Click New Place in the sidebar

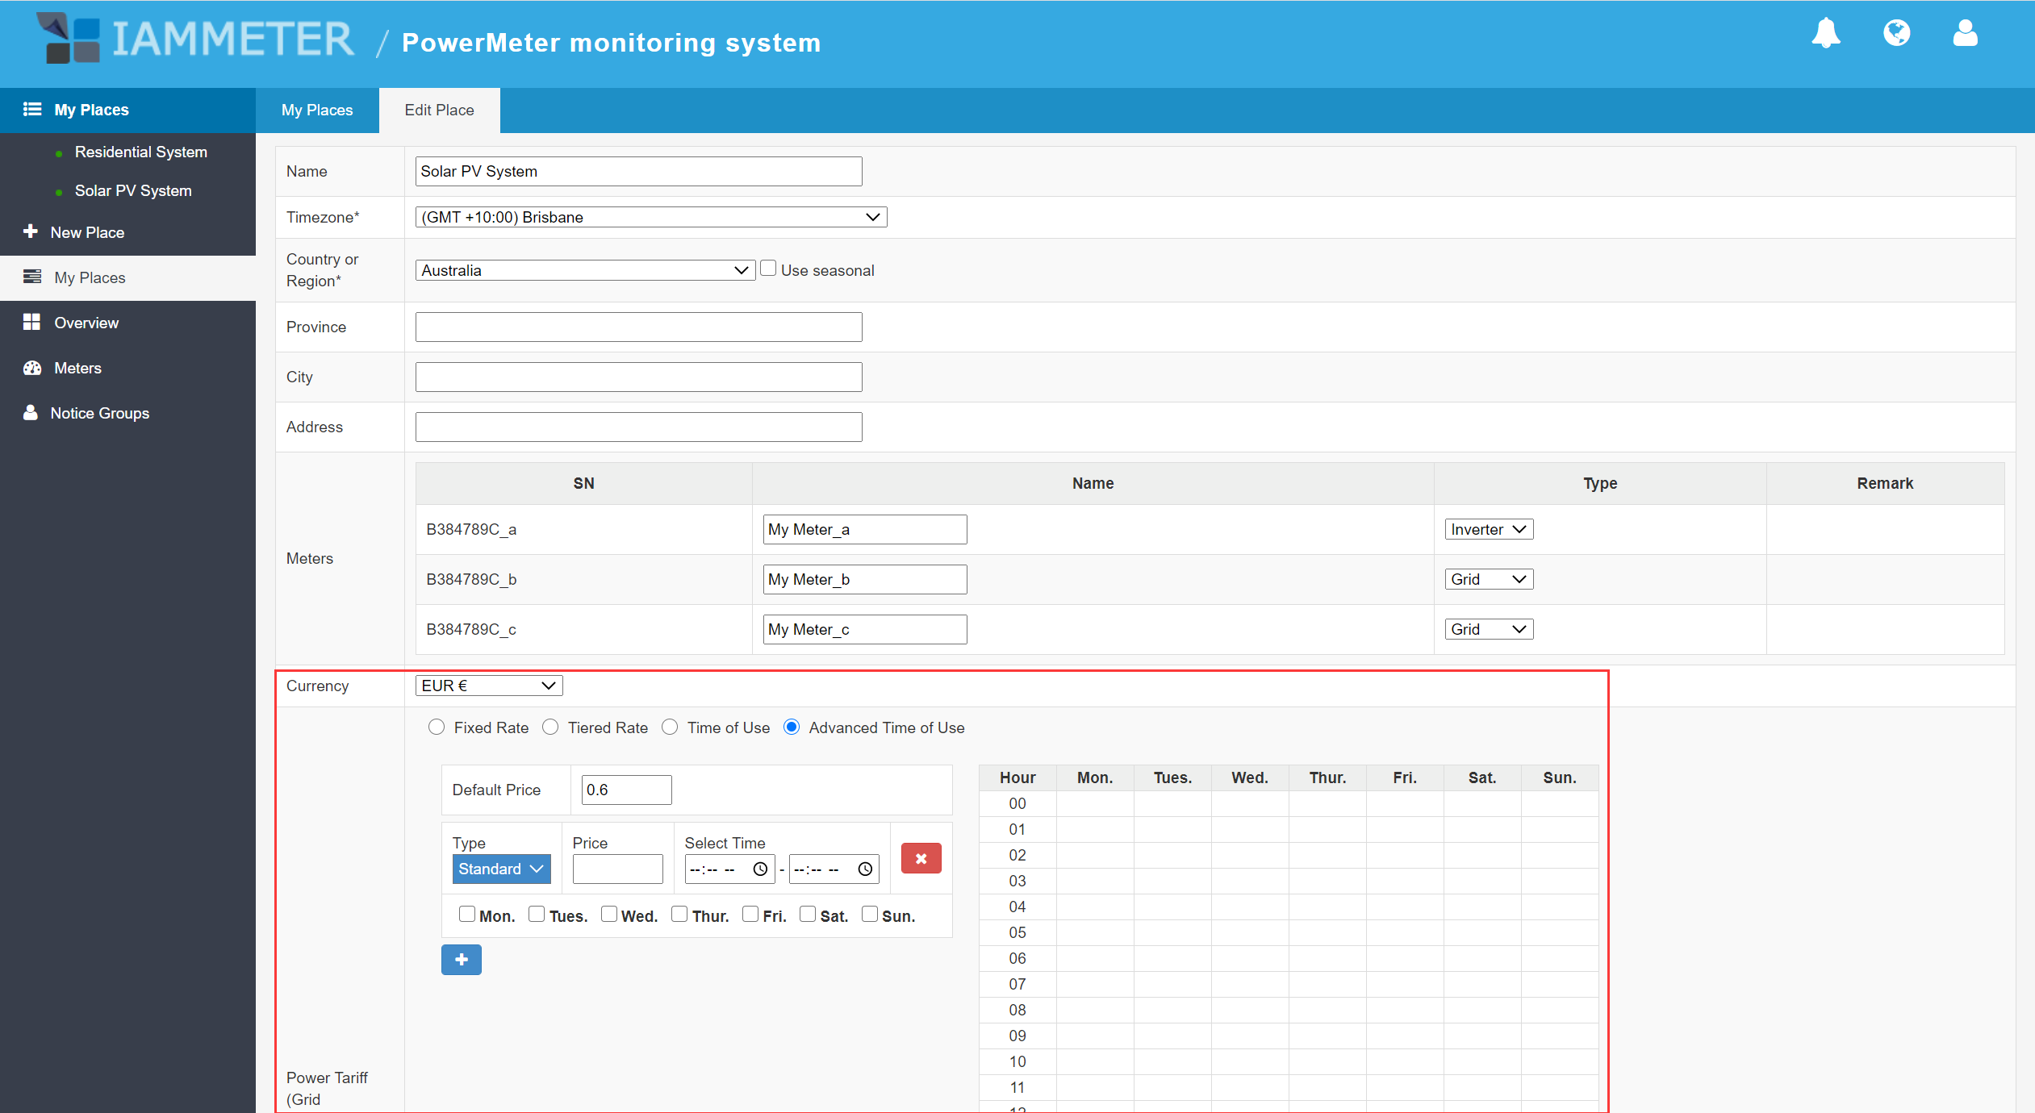pyautogui.click(x=87, y=232)
